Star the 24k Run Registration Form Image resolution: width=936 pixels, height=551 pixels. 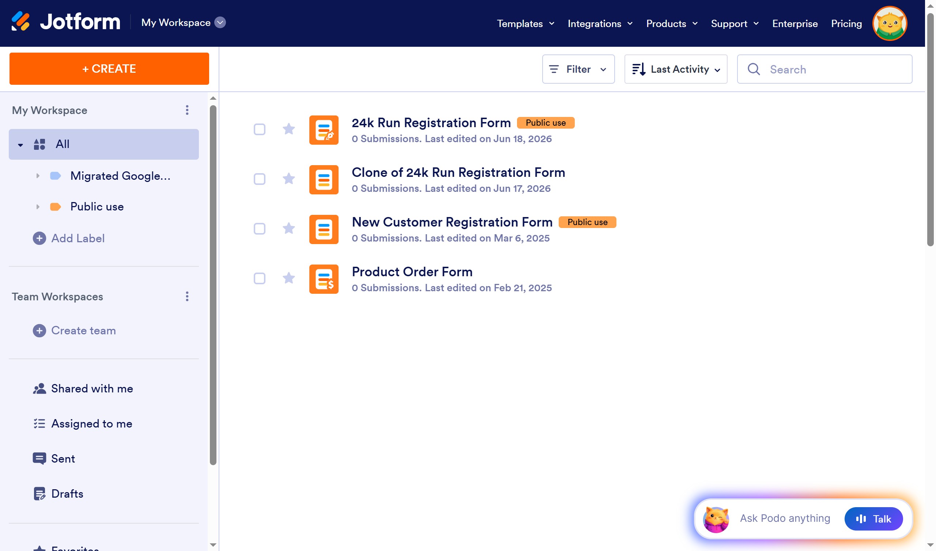288,129
